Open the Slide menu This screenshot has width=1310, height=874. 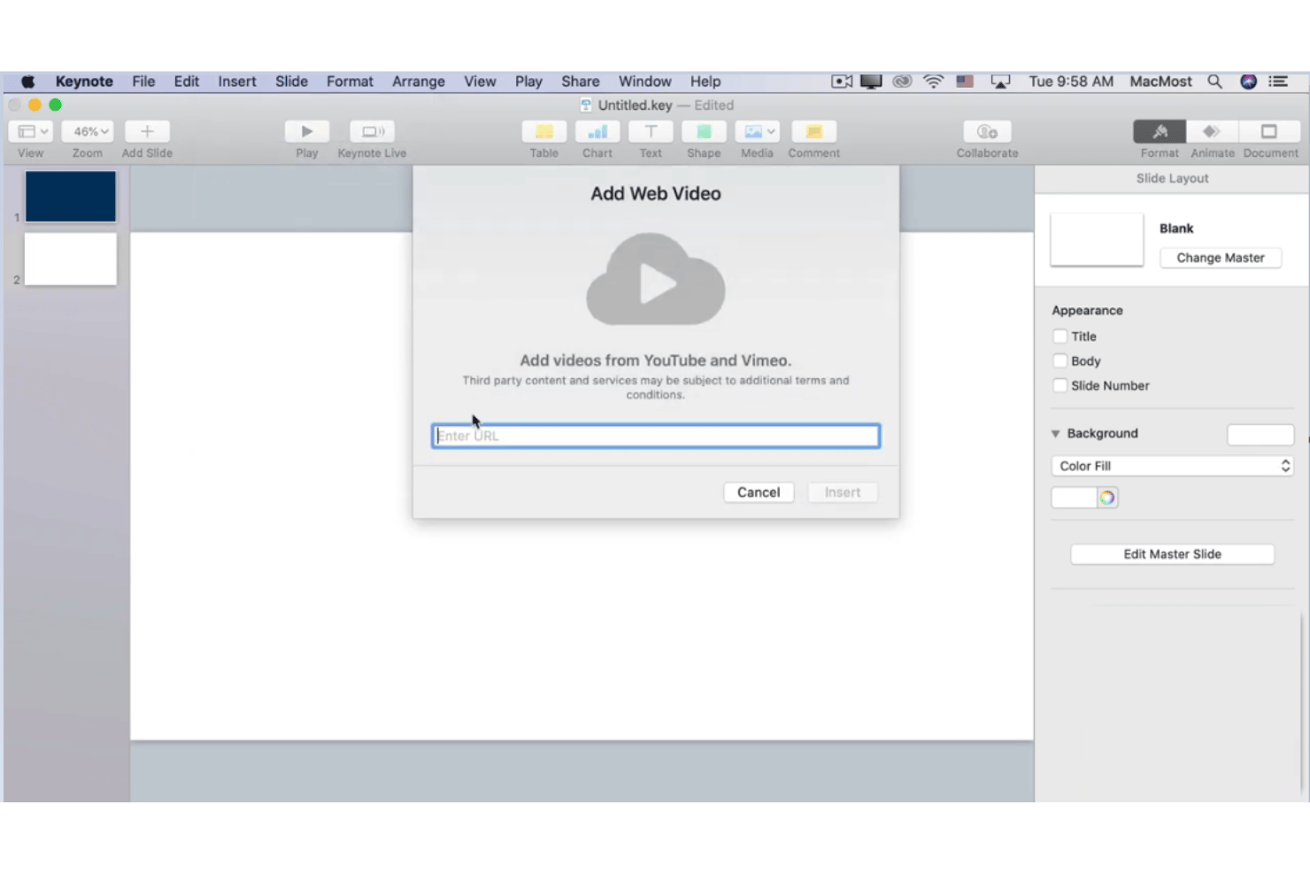[291, 81]
